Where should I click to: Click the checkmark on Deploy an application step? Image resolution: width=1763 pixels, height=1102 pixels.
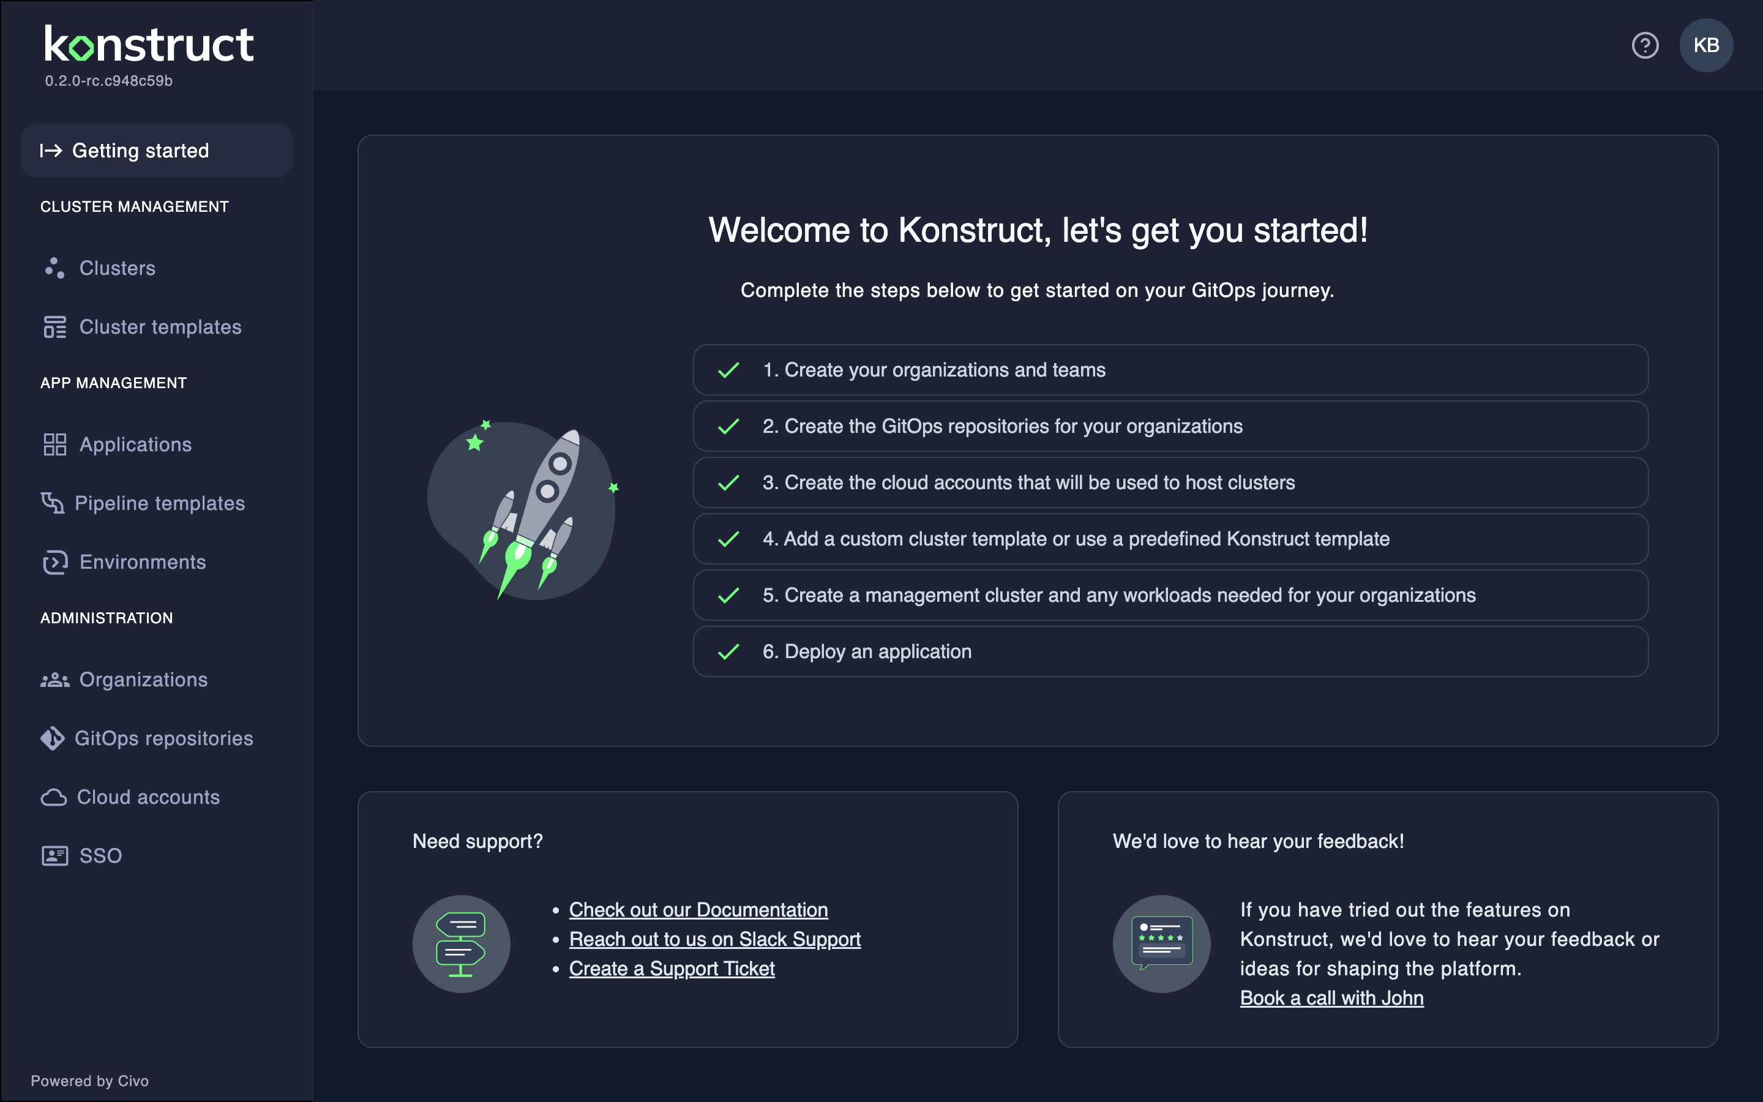tap(727, 651)
